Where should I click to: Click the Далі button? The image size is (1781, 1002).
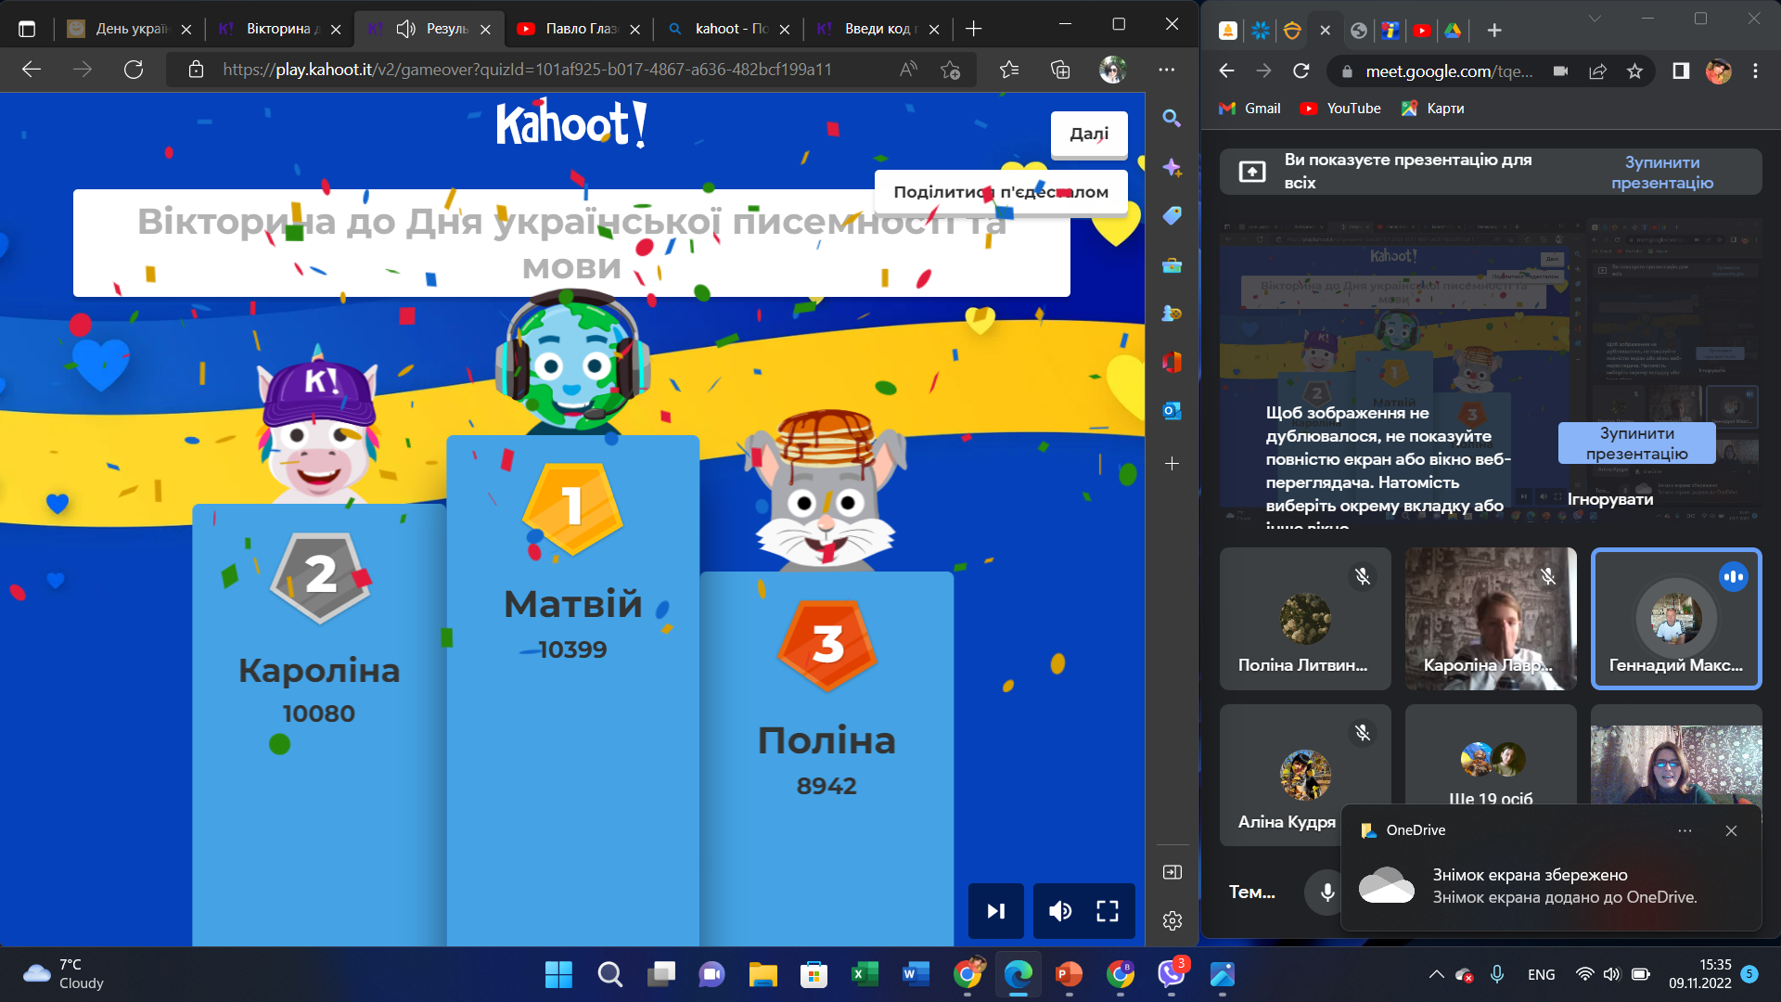(1089, 134)
